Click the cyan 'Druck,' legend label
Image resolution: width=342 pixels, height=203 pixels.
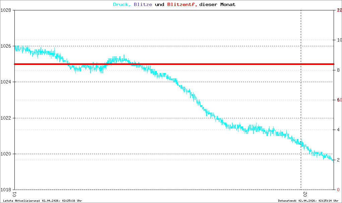point(122,5)
